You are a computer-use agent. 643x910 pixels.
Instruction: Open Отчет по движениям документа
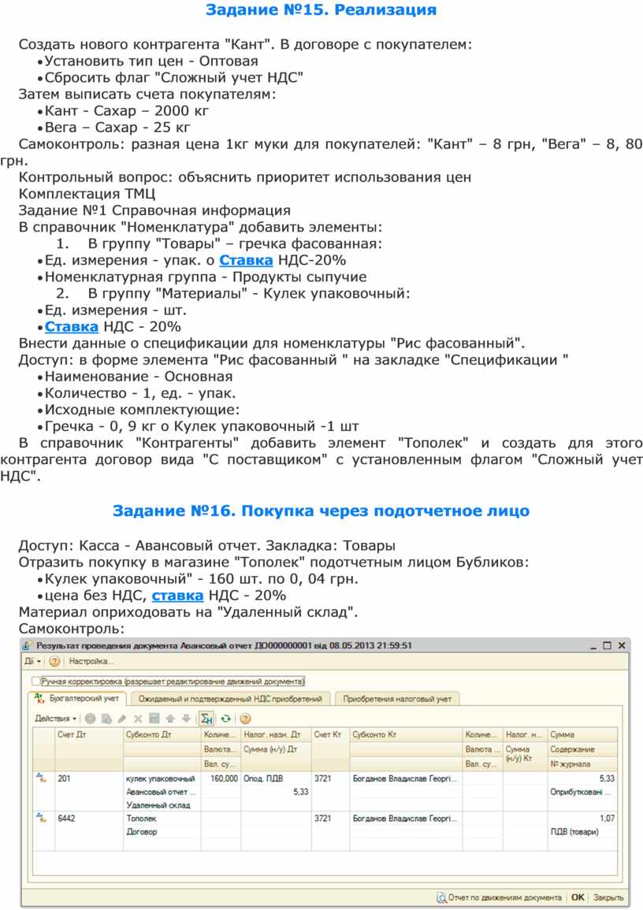point(499,897)
